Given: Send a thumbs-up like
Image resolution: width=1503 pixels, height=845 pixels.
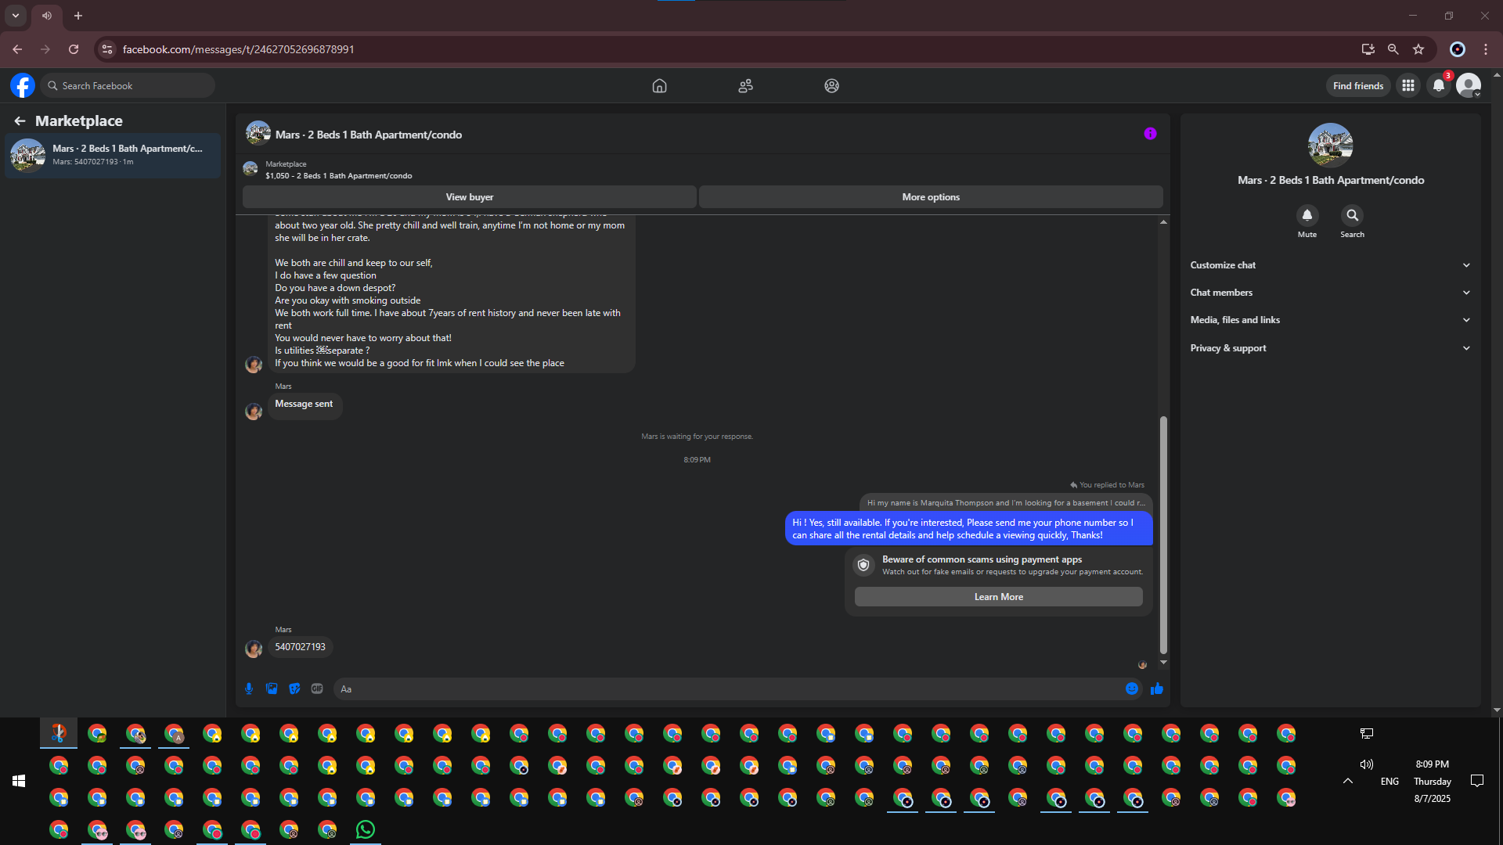Looking at the screenshot, I should [1157, 689].
